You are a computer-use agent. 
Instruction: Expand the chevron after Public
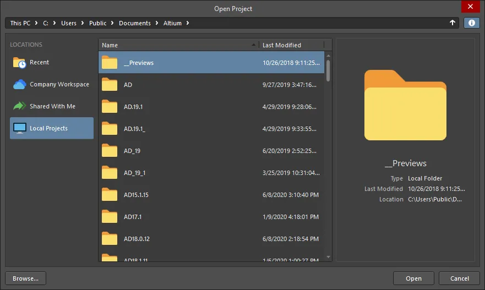click(112, 23)
